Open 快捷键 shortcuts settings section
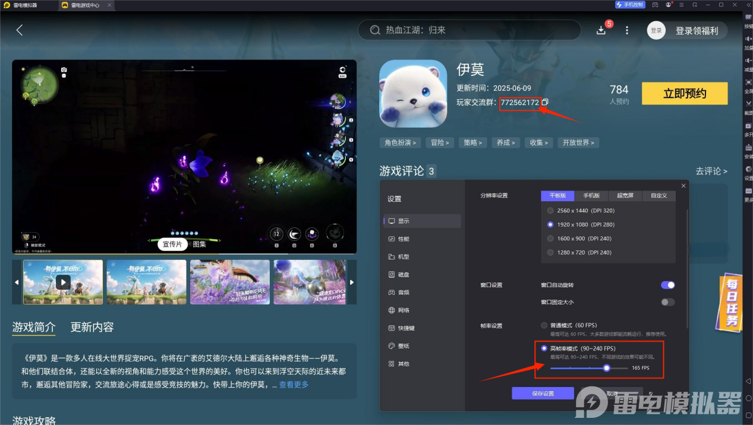The width and height of the screenshot is (753, 425). click(x=423, y=328)
